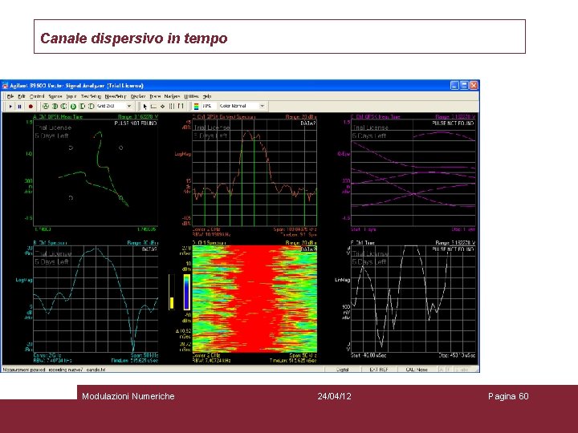Open the Test Setup menu
The width and height of the screenshot is (578, 433).
tap(91, 96)
